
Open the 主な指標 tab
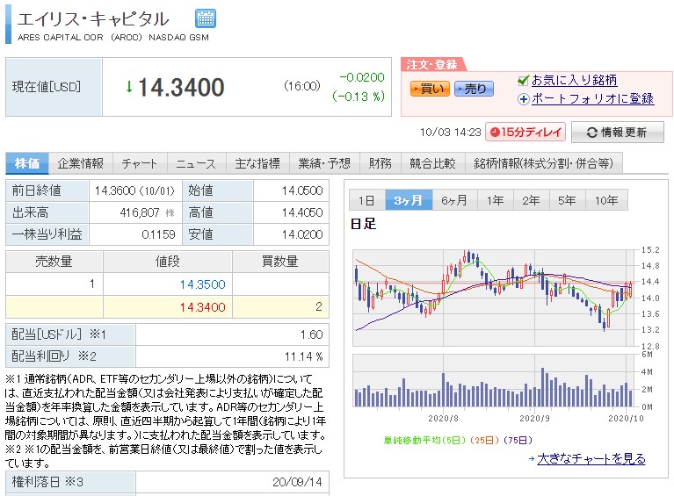(x=257, y=163)
